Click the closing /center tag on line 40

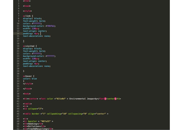click(x=110, y=99)
